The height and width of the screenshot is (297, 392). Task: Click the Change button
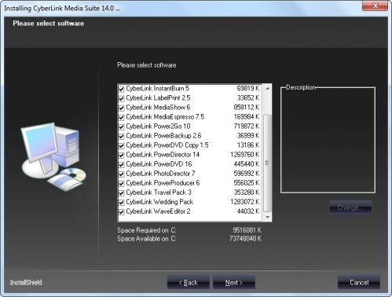click(x=350, y=207)
